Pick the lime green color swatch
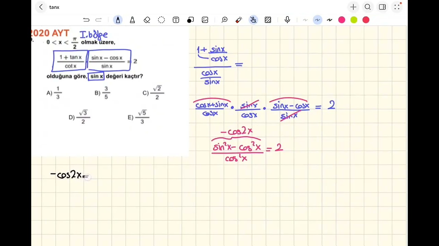This screenshot has height=246, width=439. 354,20
